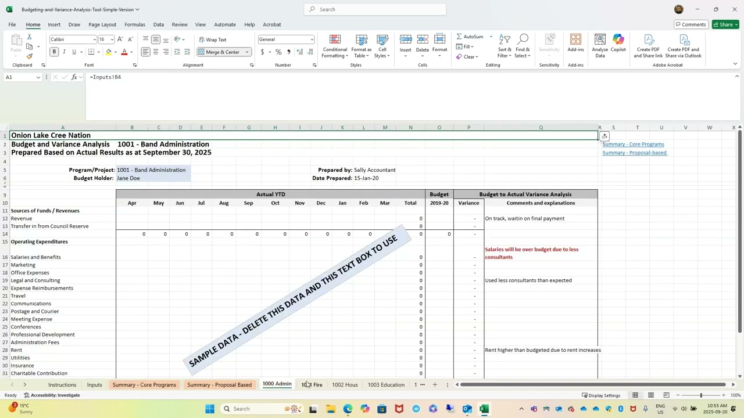This screenshot has width=744, height=418.
Task: Click the Orientation text angle icon
Action: [x=177, y=39]
